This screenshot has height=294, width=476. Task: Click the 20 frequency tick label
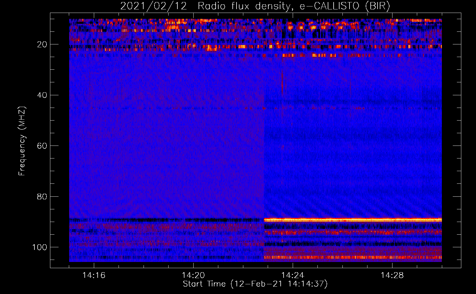(x=42, y=44)
